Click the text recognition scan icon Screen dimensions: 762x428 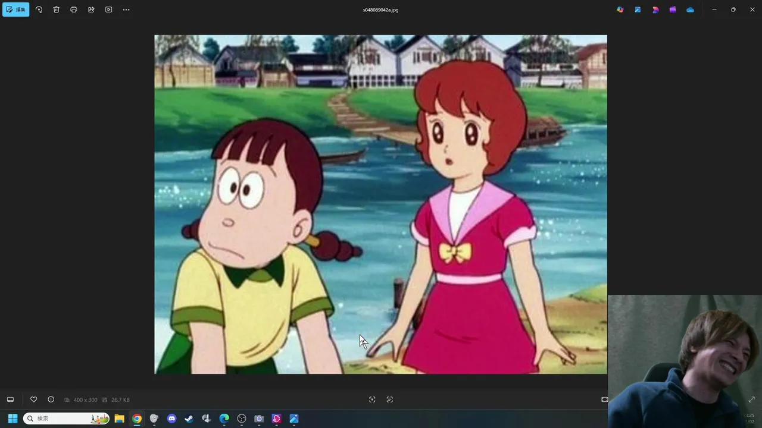coord(390,399)
